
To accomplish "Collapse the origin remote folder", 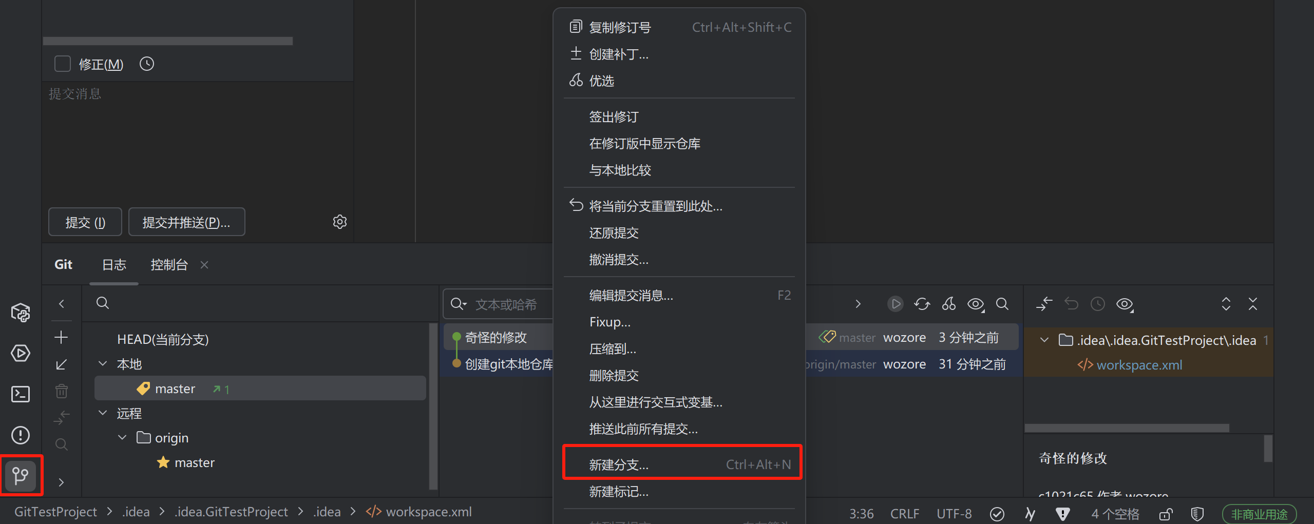I will click(122, 437).
